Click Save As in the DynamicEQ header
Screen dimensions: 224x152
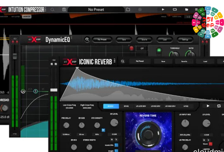point(144,40)
